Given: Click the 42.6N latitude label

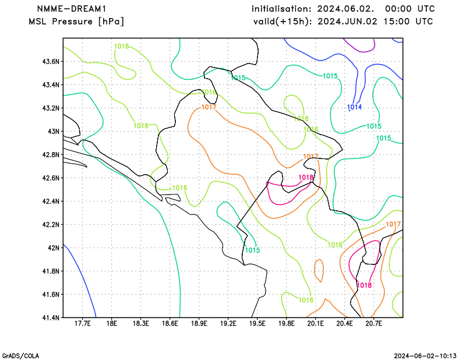Looking at the screenshot, I should [51, 178].
